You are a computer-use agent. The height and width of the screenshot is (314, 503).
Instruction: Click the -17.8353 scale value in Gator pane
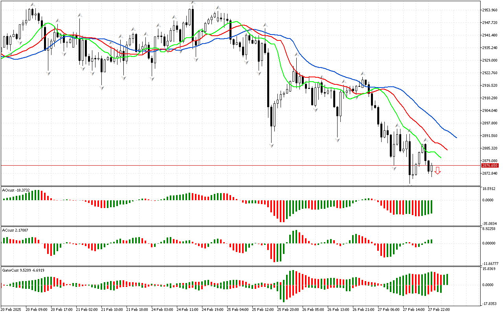tap(490, 303)
